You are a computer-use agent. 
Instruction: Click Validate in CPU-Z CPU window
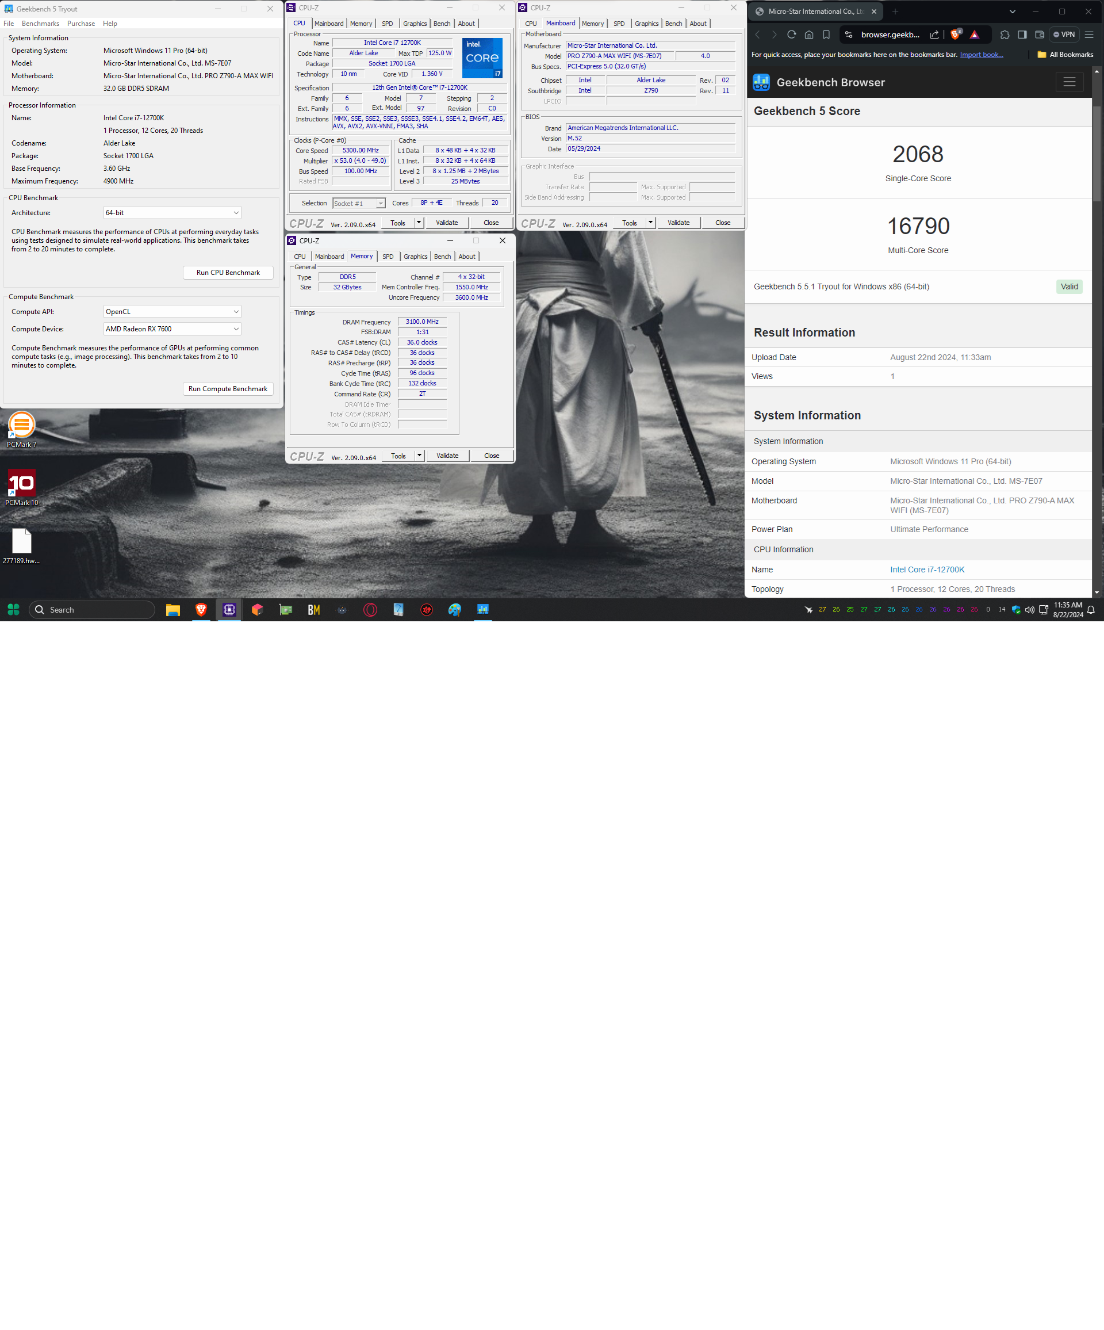point(447,222)
